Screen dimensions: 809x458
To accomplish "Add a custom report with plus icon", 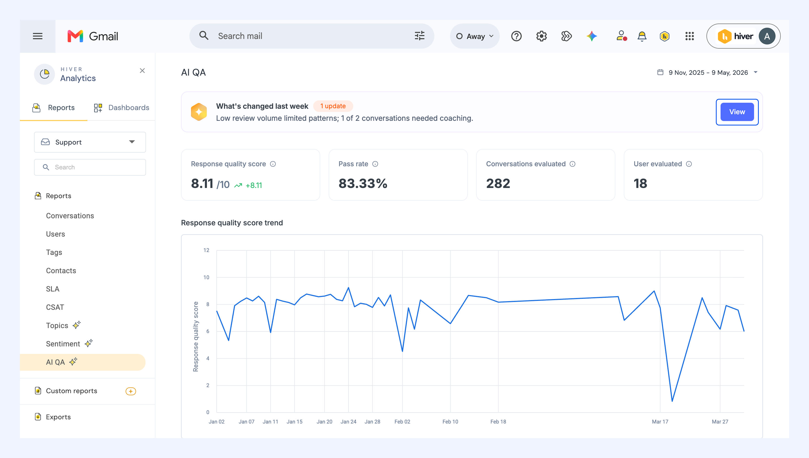I will click(x=131, y=391).
